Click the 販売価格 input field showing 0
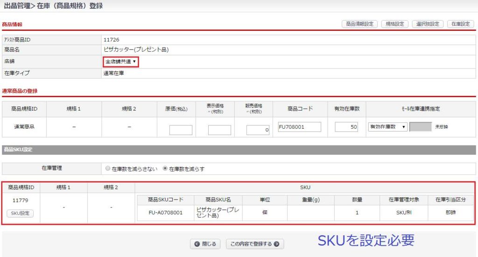The height and width of the screenshot is (257, 478). click(258, 130)
